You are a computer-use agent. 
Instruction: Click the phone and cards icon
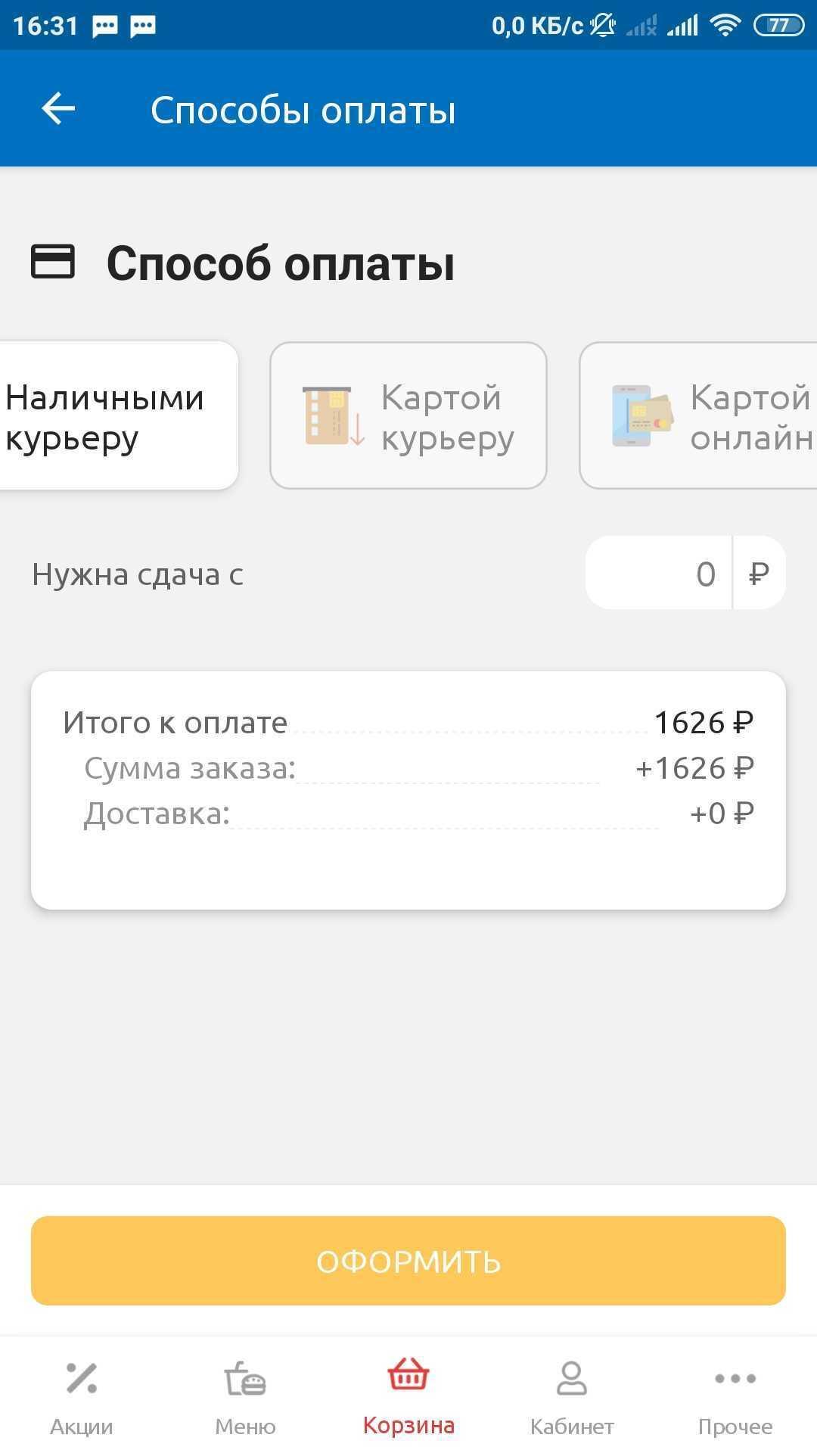click(x=641, y=415)
